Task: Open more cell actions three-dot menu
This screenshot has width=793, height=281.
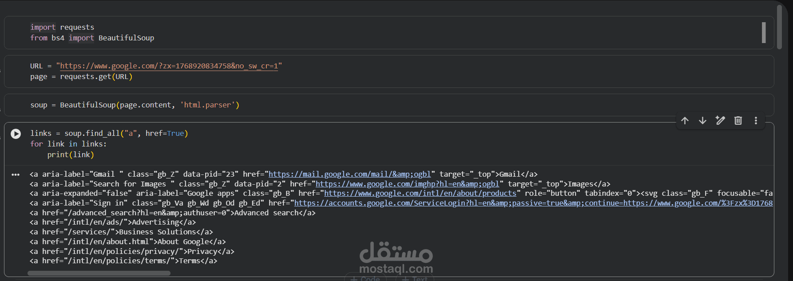Action: click(x=756, y=121)
